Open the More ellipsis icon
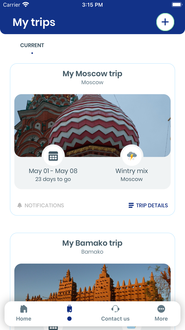The height and width of the screenshot is (330, 185). click(x=161, y=309)
